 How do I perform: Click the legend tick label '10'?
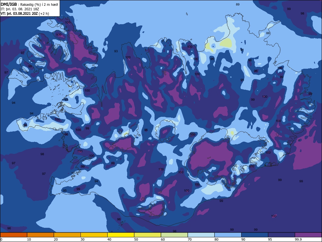[29, 239]
